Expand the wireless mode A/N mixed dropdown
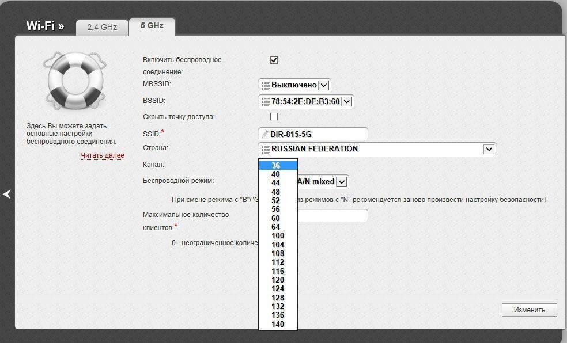 (x=342, y=182)
